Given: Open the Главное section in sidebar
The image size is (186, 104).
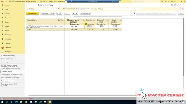Looking at the screenshot, I should point(7,5).
